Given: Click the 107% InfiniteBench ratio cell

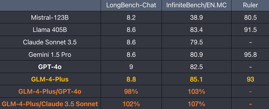Looking at the screenshot, I should click(x=197, y=104).
